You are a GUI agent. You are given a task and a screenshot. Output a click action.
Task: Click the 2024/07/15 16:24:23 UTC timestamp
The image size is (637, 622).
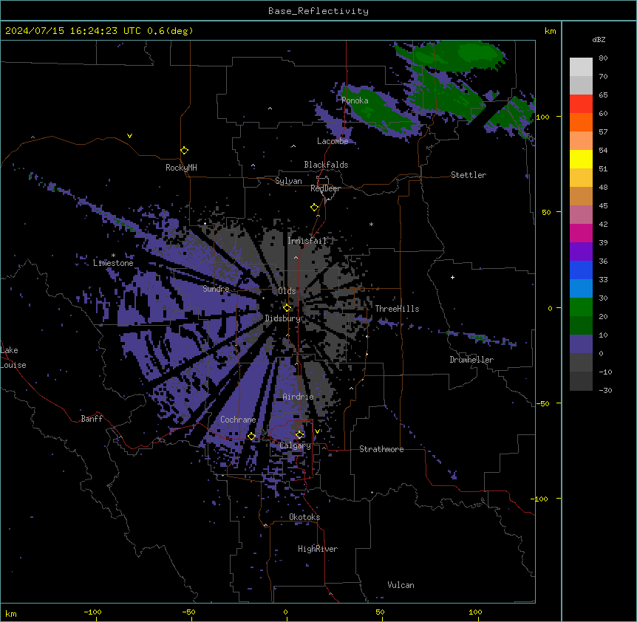[x=73, y=31]
